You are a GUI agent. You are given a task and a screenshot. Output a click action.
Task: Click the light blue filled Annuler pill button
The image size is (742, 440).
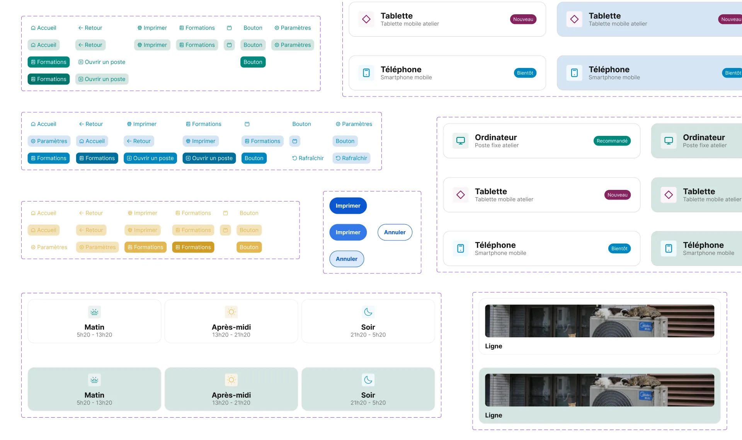(347, 259)
